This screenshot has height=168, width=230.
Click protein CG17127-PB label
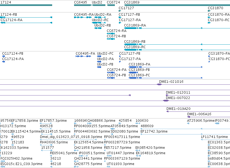coord(130,54)
